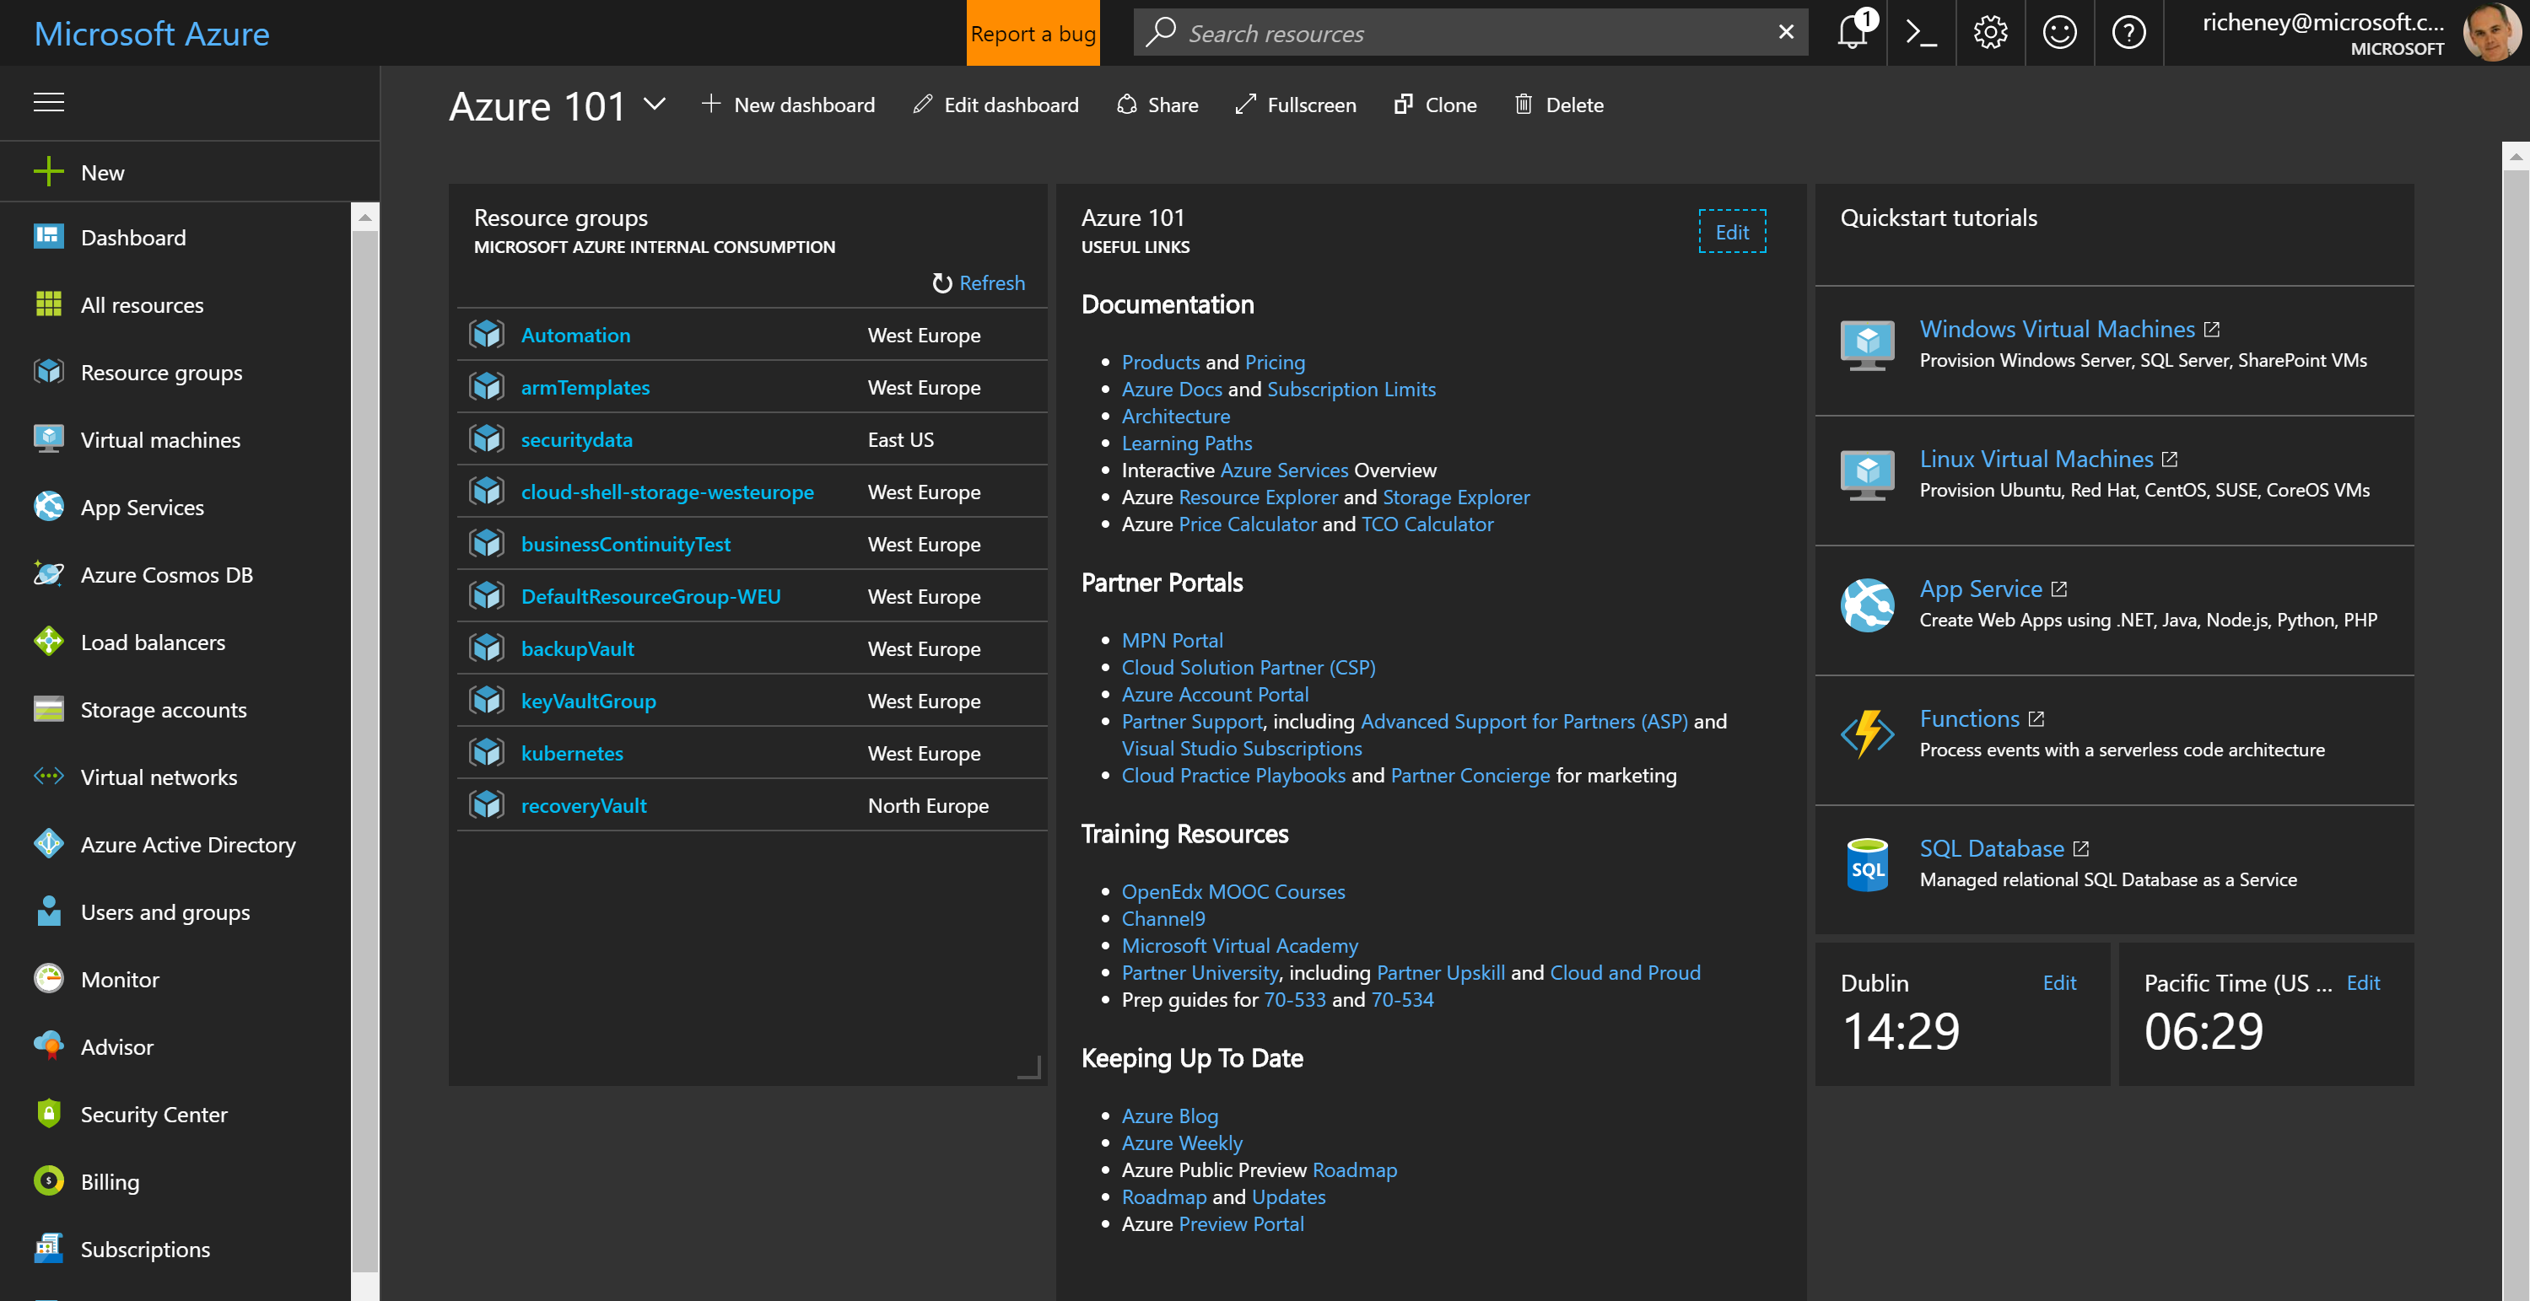Viewport: 2530px width, 1301px height.
Task: Click the Users and groups icon
Action: click(48, 911)
